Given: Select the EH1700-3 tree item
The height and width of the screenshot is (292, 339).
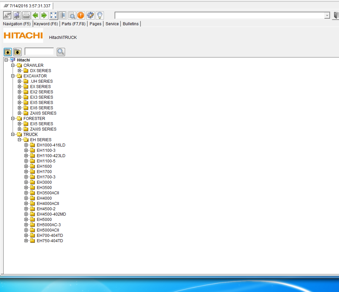Looking at the screenshot, I should click(x=46, y=177).
